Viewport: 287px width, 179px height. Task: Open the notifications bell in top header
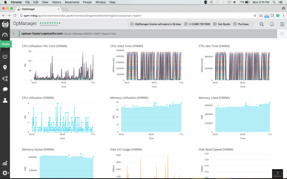pyautogui.click(x=272, y=24)
